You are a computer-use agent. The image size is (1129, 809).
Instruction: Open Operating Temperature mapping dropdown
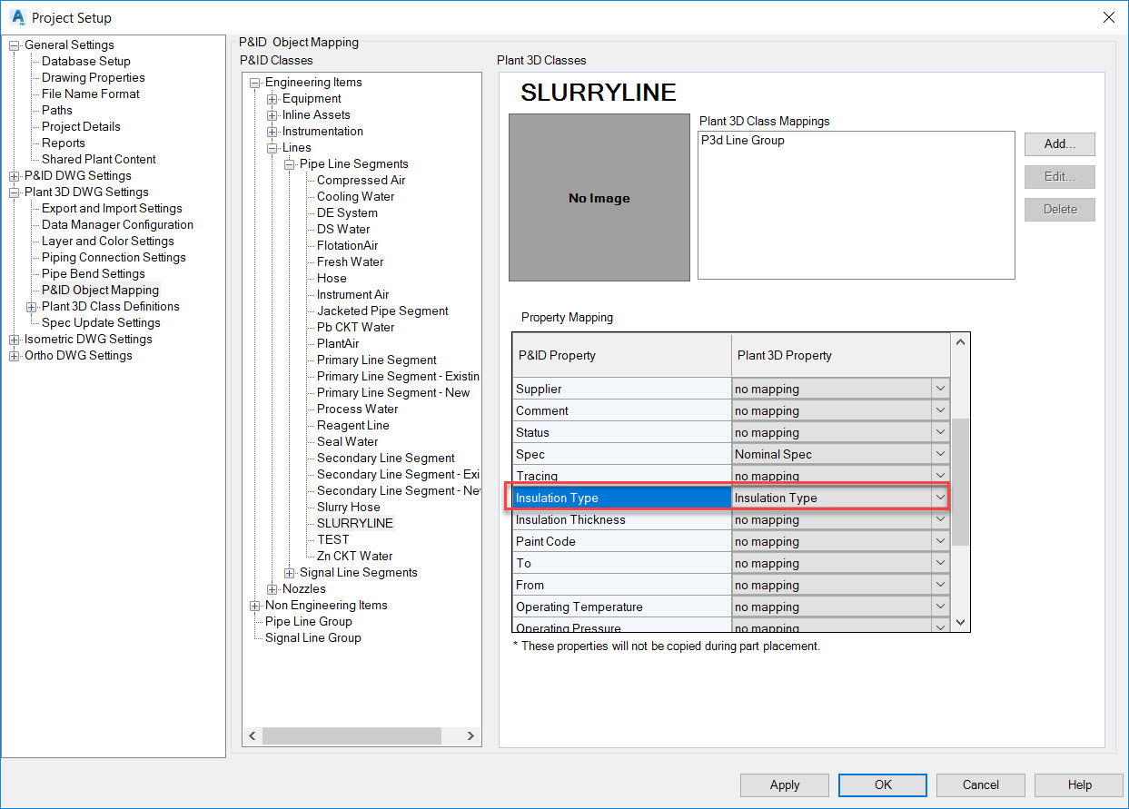[940, 607]
